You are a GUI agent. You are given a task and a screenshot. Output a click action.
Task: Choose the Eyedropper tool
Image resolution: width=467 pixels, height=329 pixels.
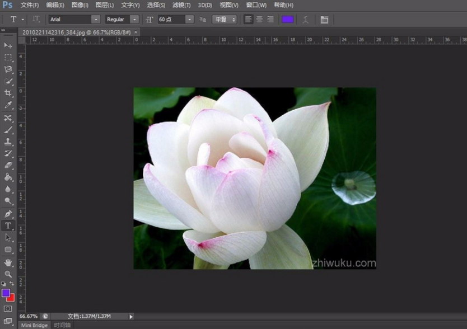click(8, 105)
